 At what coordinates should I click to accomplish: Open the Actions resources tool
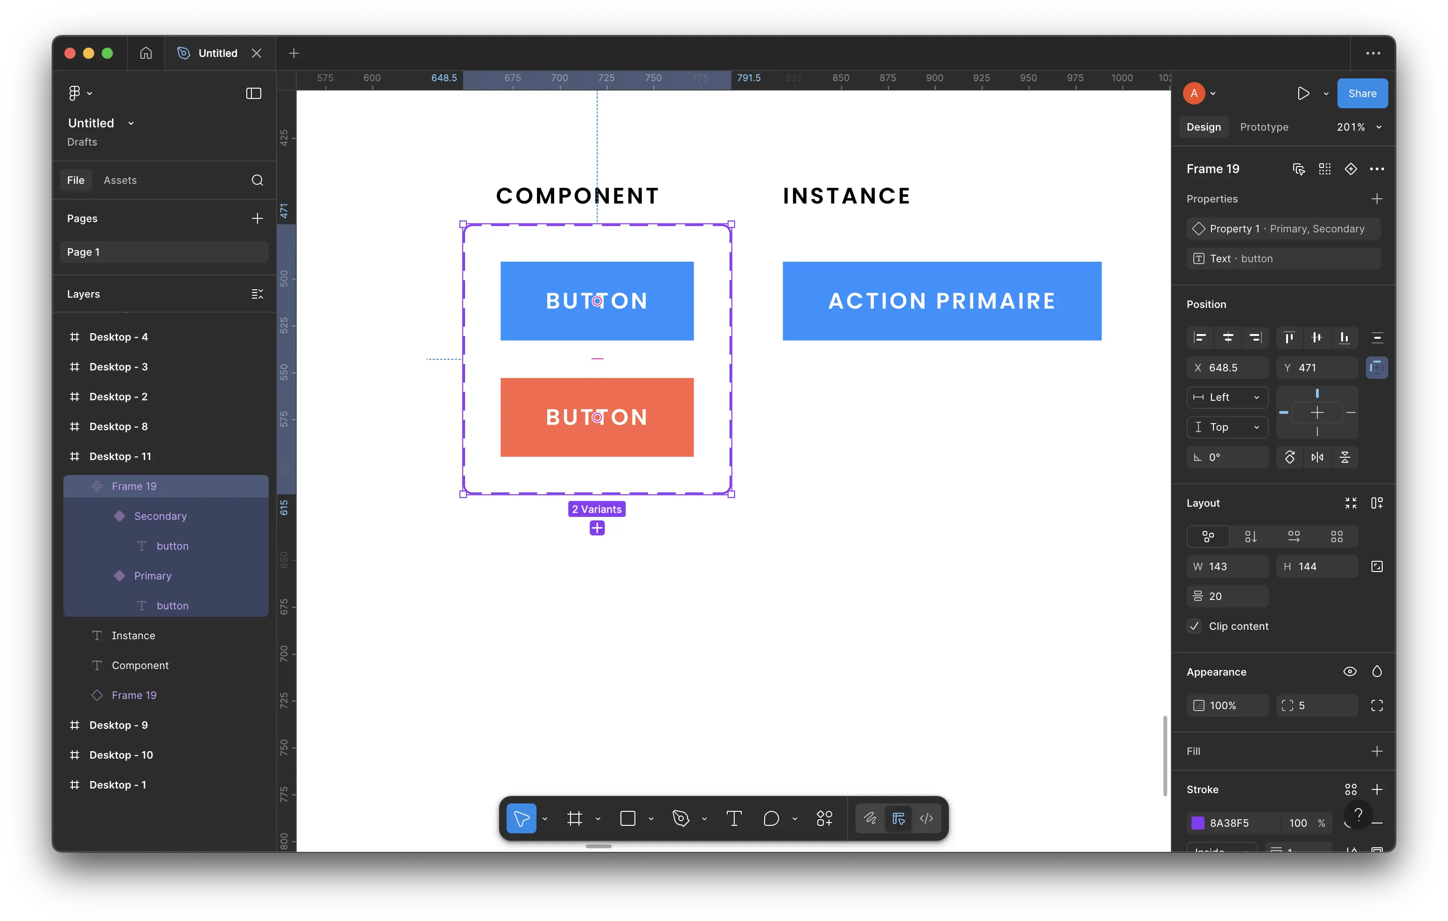click(824, 818)
